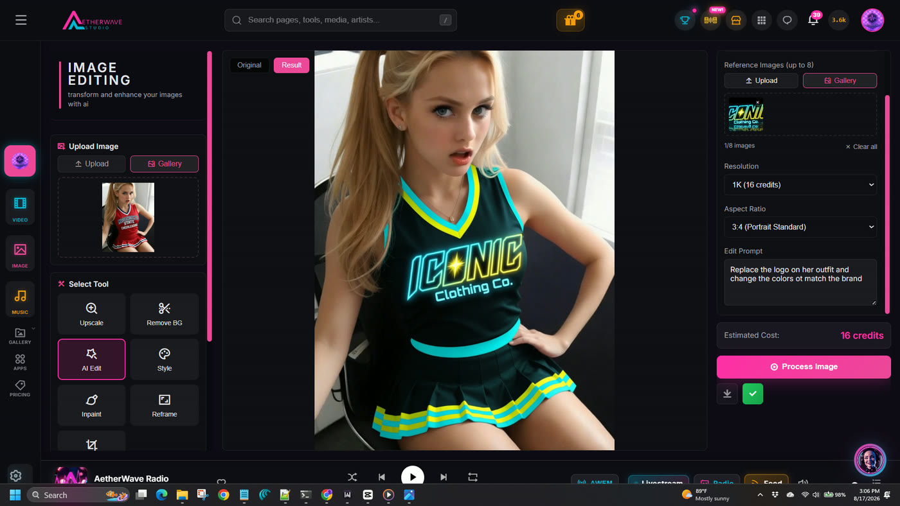The height and width of the screenshot is (506, 900).
Task: Click Upload under Reference Images
Action: click(x=761, y=80)
